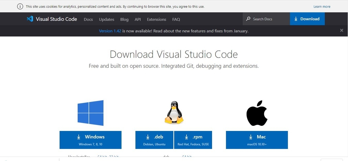Viewport: 348px width, 161px height.
Task: Download the .deb package
Action: pos(154,140)
